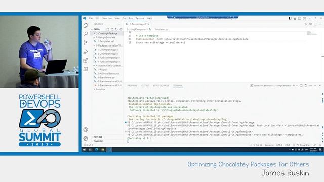Close the bottom terminal panel
The width and height of the screenshot is (324, 182).
[x=320, y=85]
